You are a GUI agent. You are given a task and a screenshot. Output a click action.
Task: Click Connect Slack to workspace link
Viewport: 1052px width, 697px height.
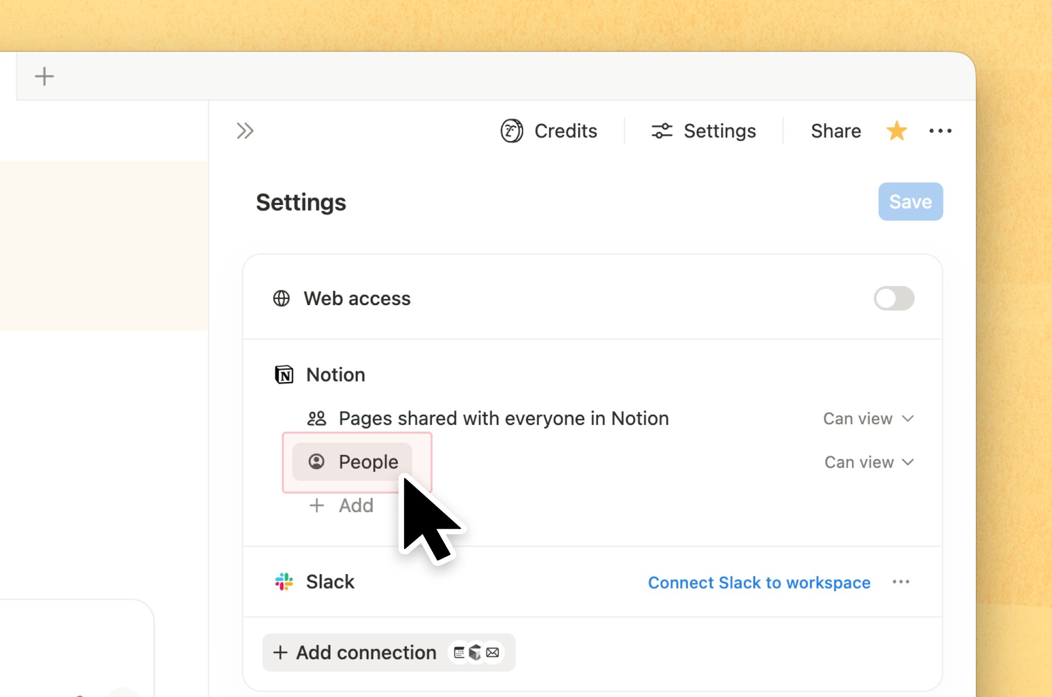[759, 582]
